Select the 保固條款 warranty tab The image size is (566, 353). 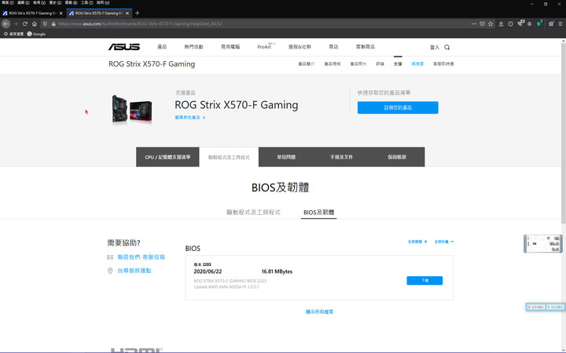(397, 157)
